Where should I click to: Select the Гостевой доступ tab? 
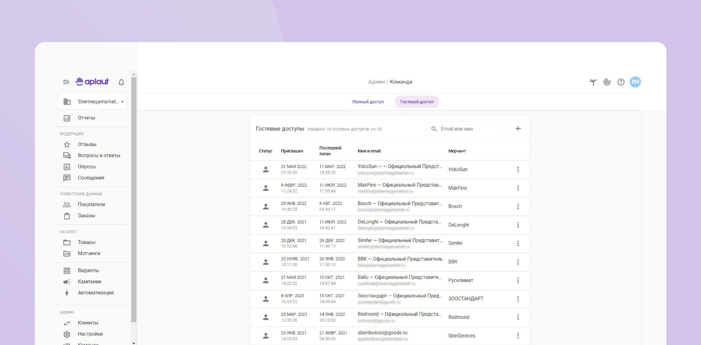(x=417, y=102)
